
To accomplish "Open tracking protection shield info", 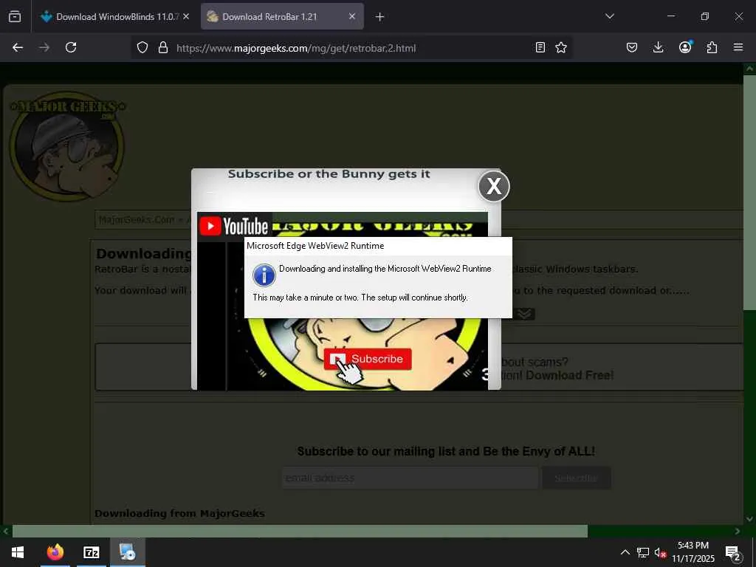I will (142, 48).
